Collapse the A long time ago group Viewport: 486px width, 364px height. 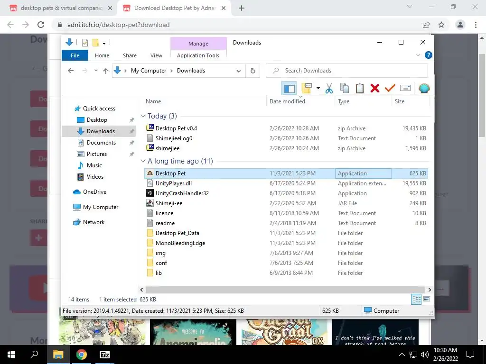tap(143, 161)
